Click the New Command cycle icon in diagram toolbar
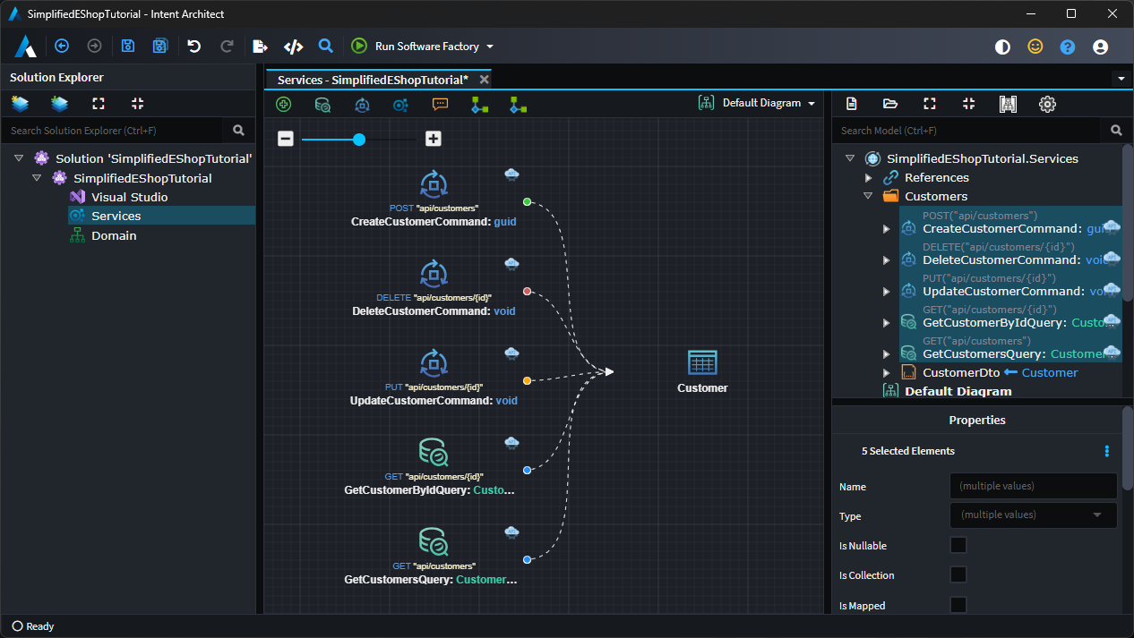Viewport: 1134px width, 638px height. [x=362, y=105]
